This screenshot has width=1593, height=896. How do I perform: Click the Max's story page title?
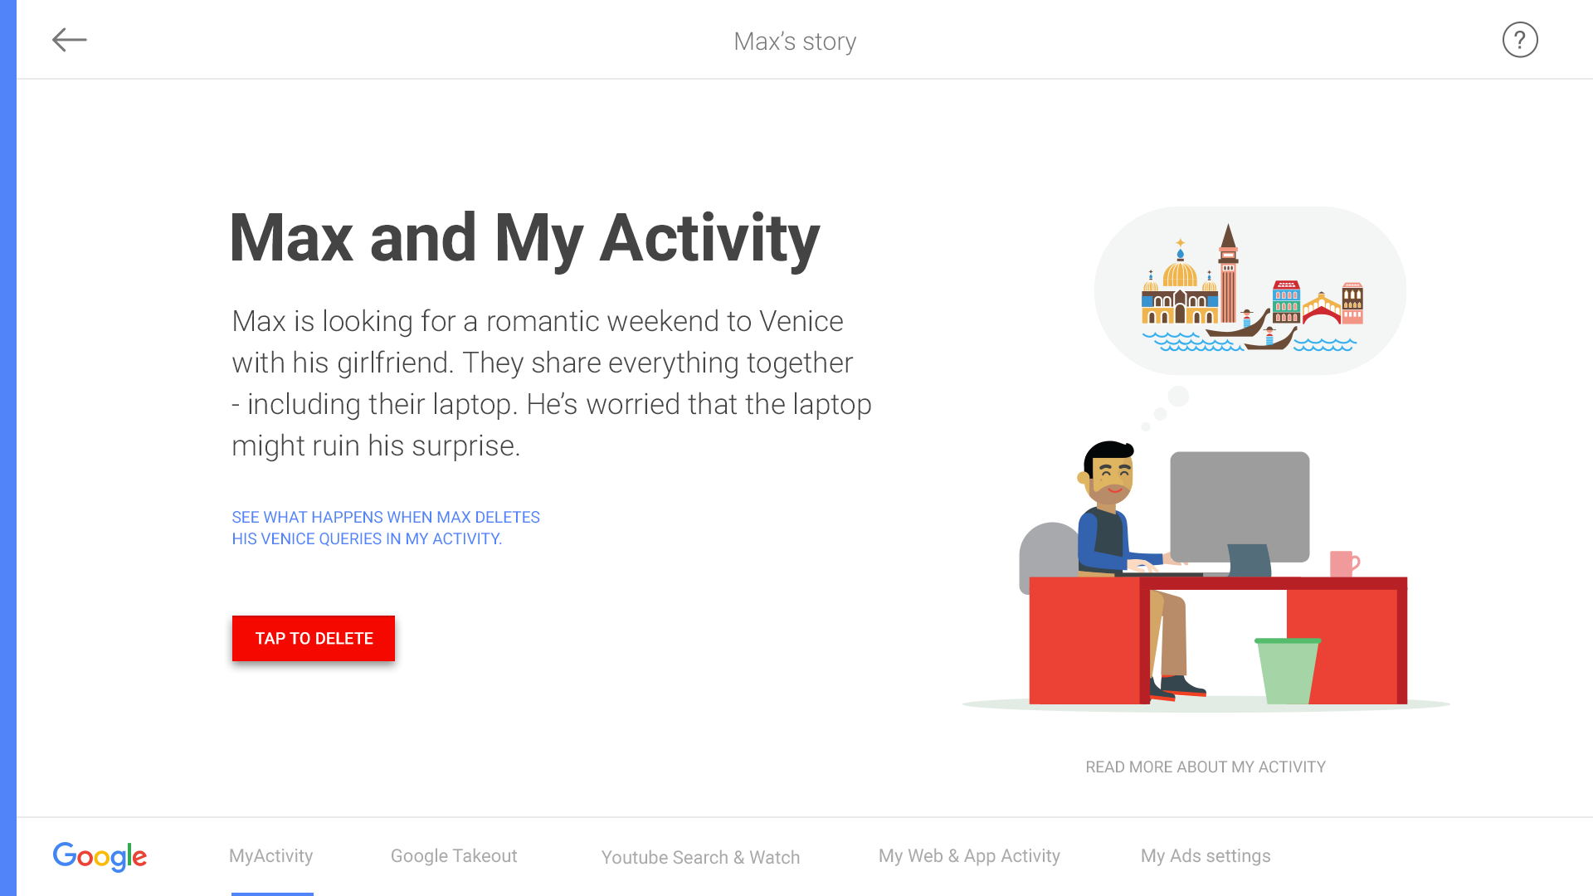click(x=795, y=41)
